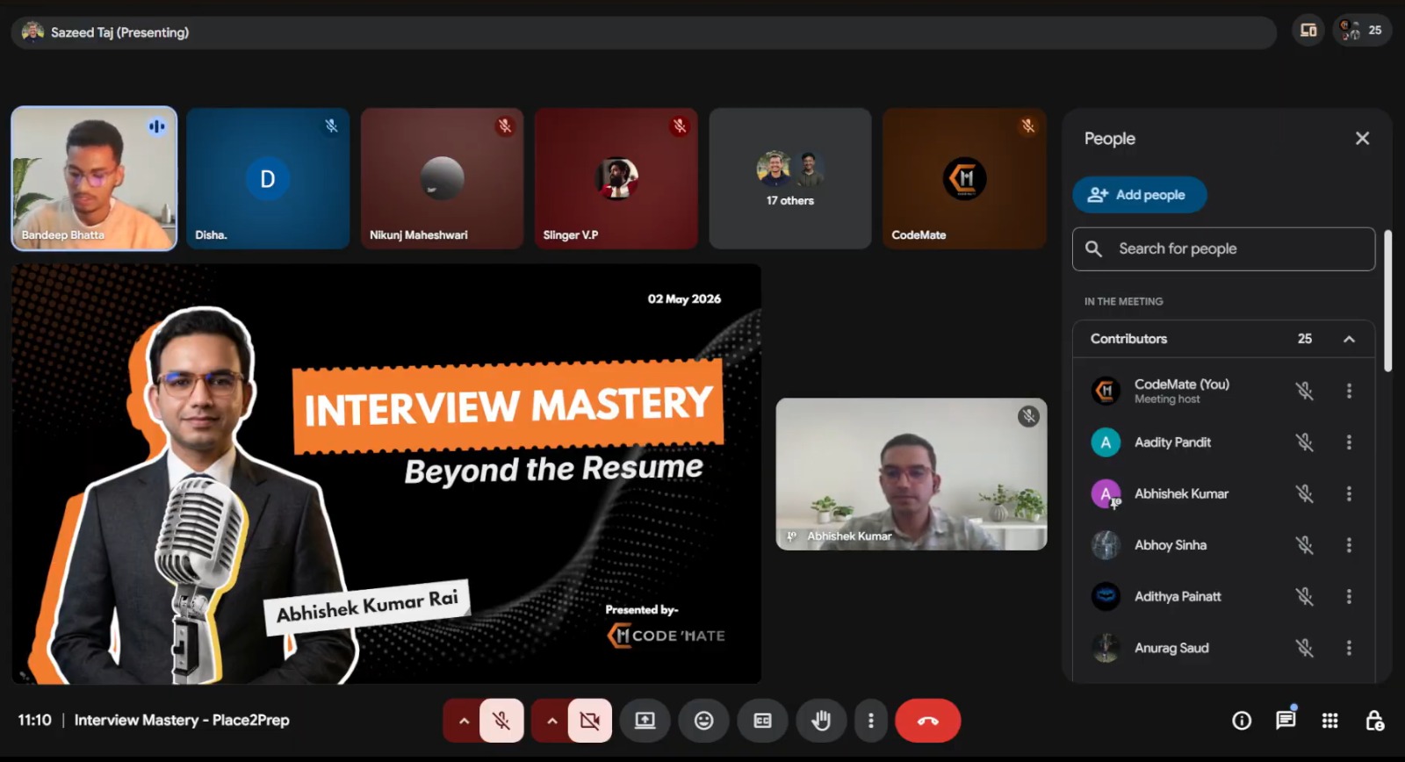Select Bandeep Bhatta's video tile
This screenshot has height=762, width=1405.
click(94, 179)
